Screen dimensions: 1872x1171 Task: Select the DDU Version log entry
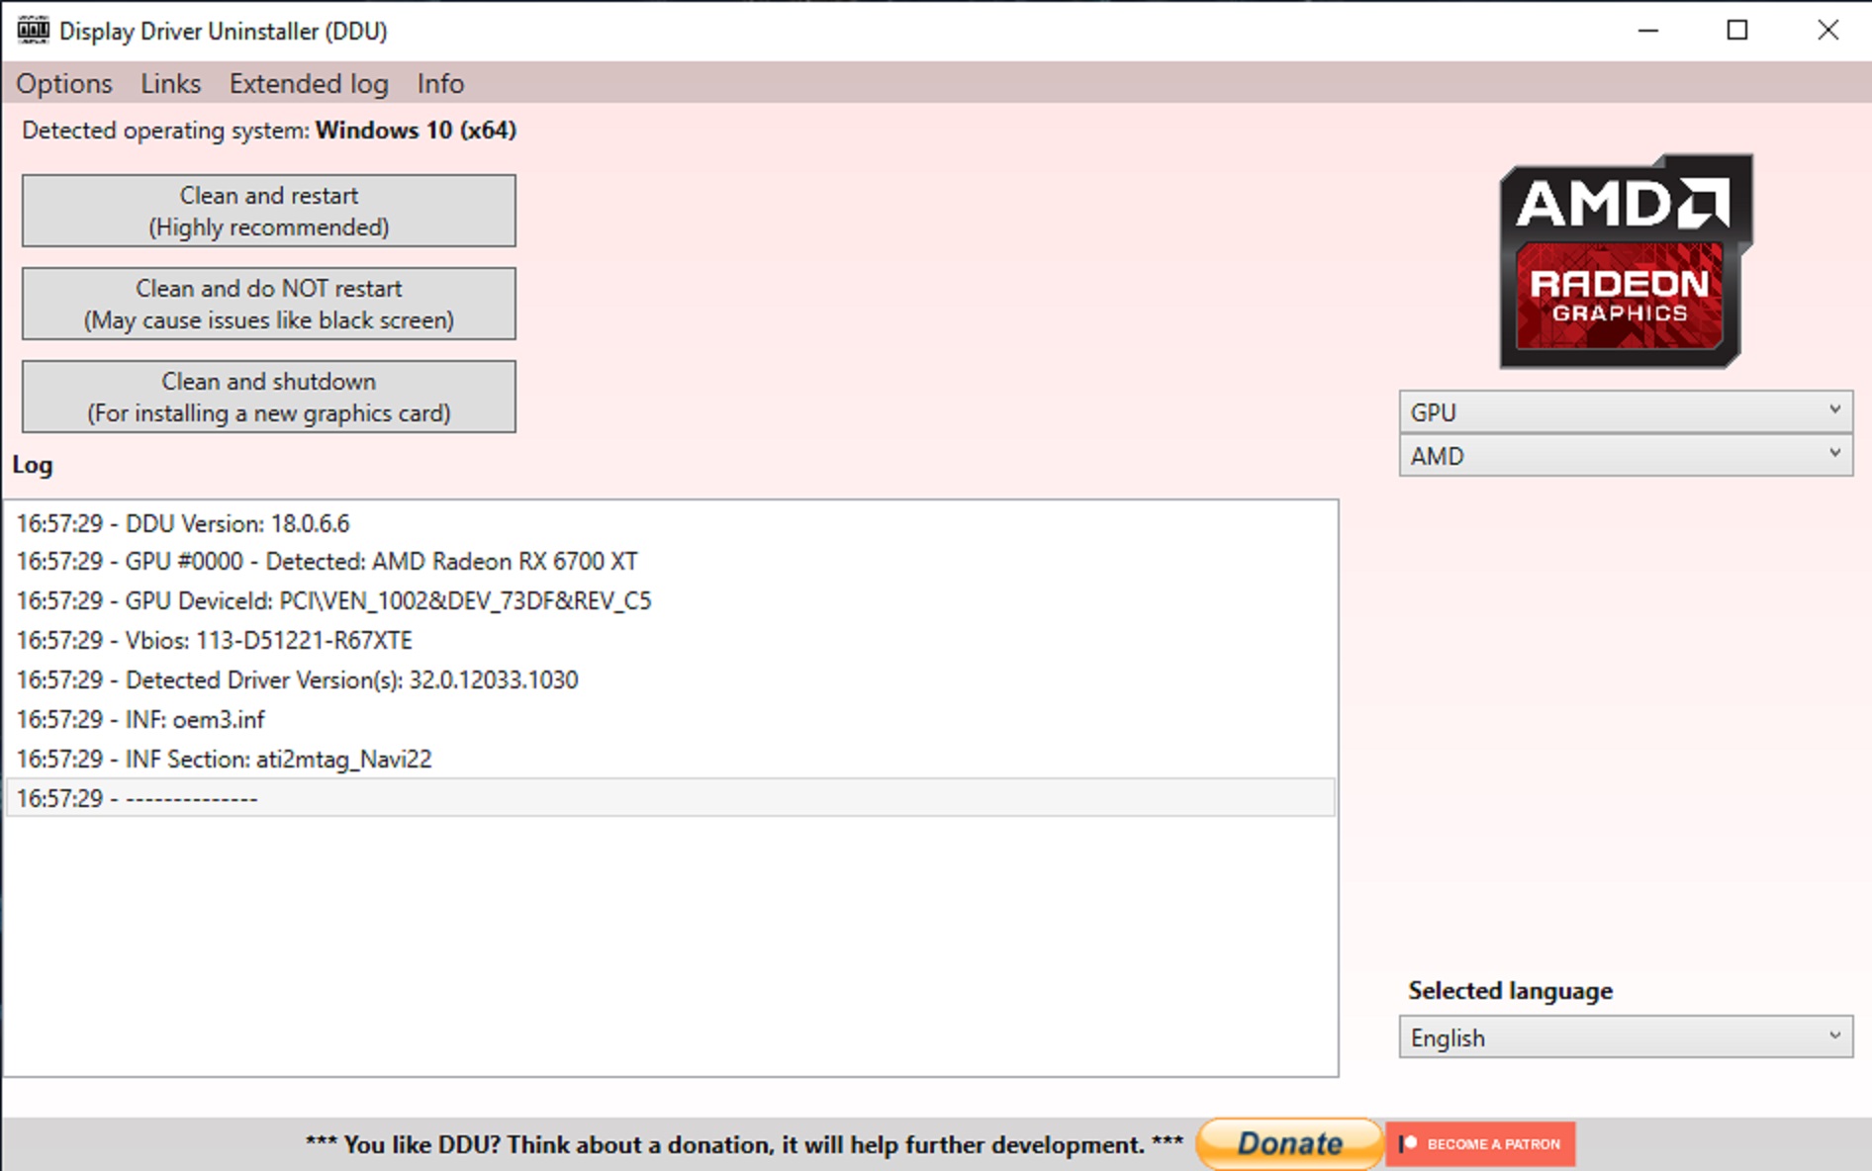[x=671, y=523]
